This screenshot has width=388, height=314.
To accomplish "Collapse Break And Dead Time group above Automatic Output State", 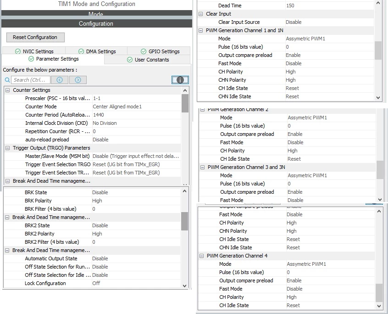I will point(7,250).
